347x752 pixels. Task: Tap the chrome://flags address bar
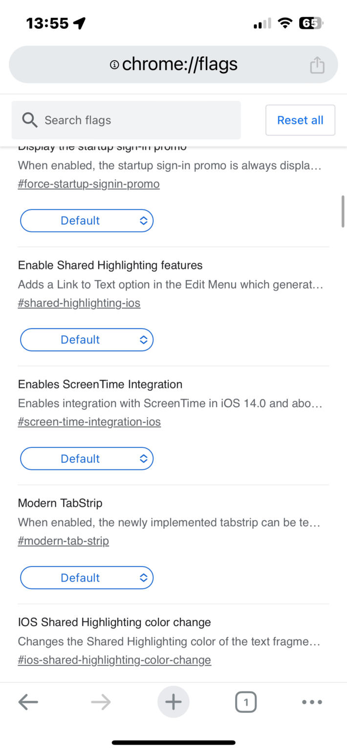173,64
